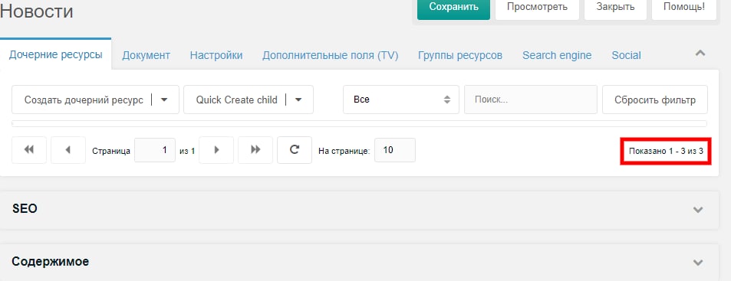
Task: Go to the next page arrow
Action: [x=216, y=150]
